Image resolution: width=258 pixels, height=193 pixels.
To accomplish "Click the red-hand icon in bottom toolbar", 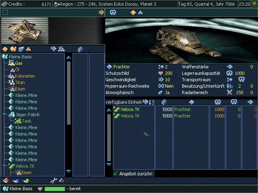I will point(5,181).
